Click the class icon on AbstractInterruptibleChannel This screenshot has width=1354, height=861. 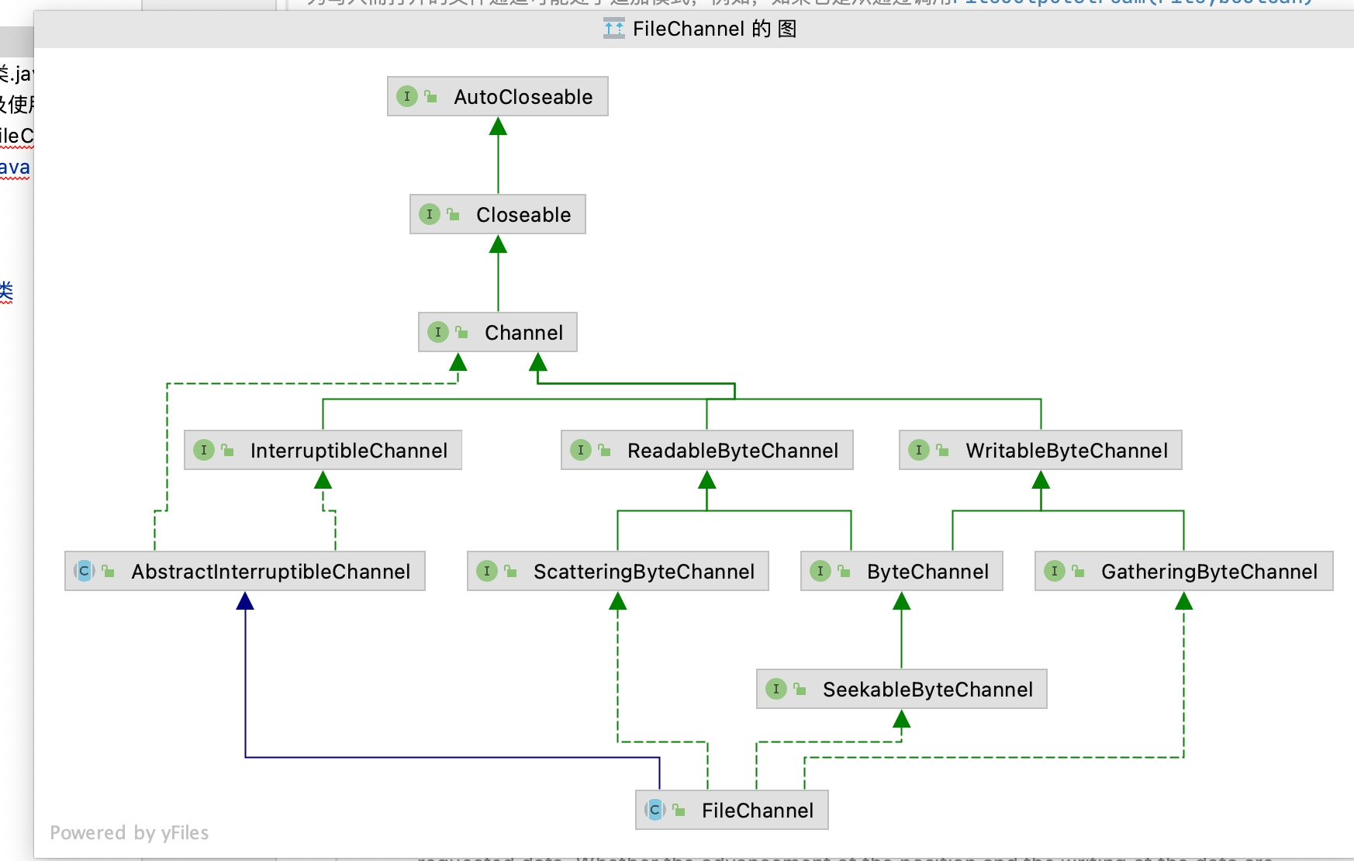click(85, 572)
